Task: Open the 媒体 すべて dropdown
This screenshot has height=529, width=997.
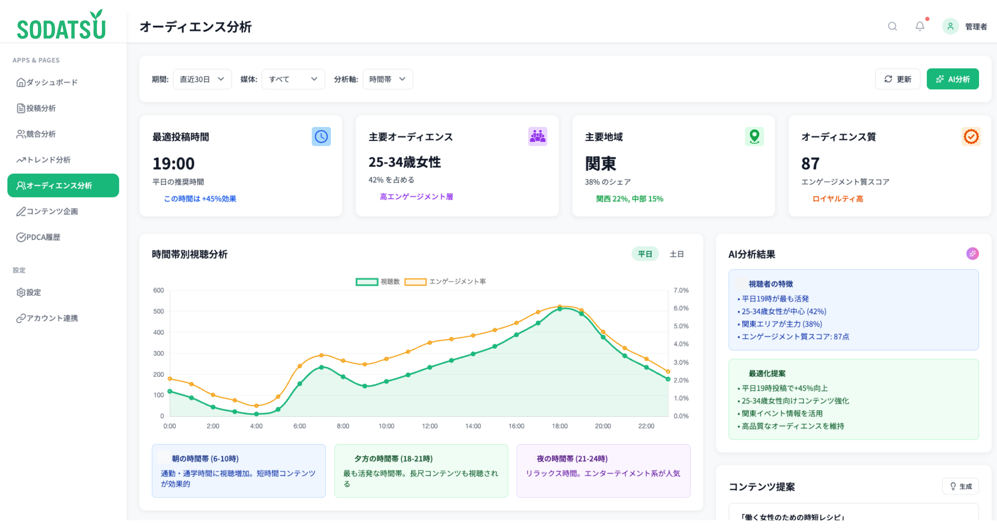Action: [293, 79]
